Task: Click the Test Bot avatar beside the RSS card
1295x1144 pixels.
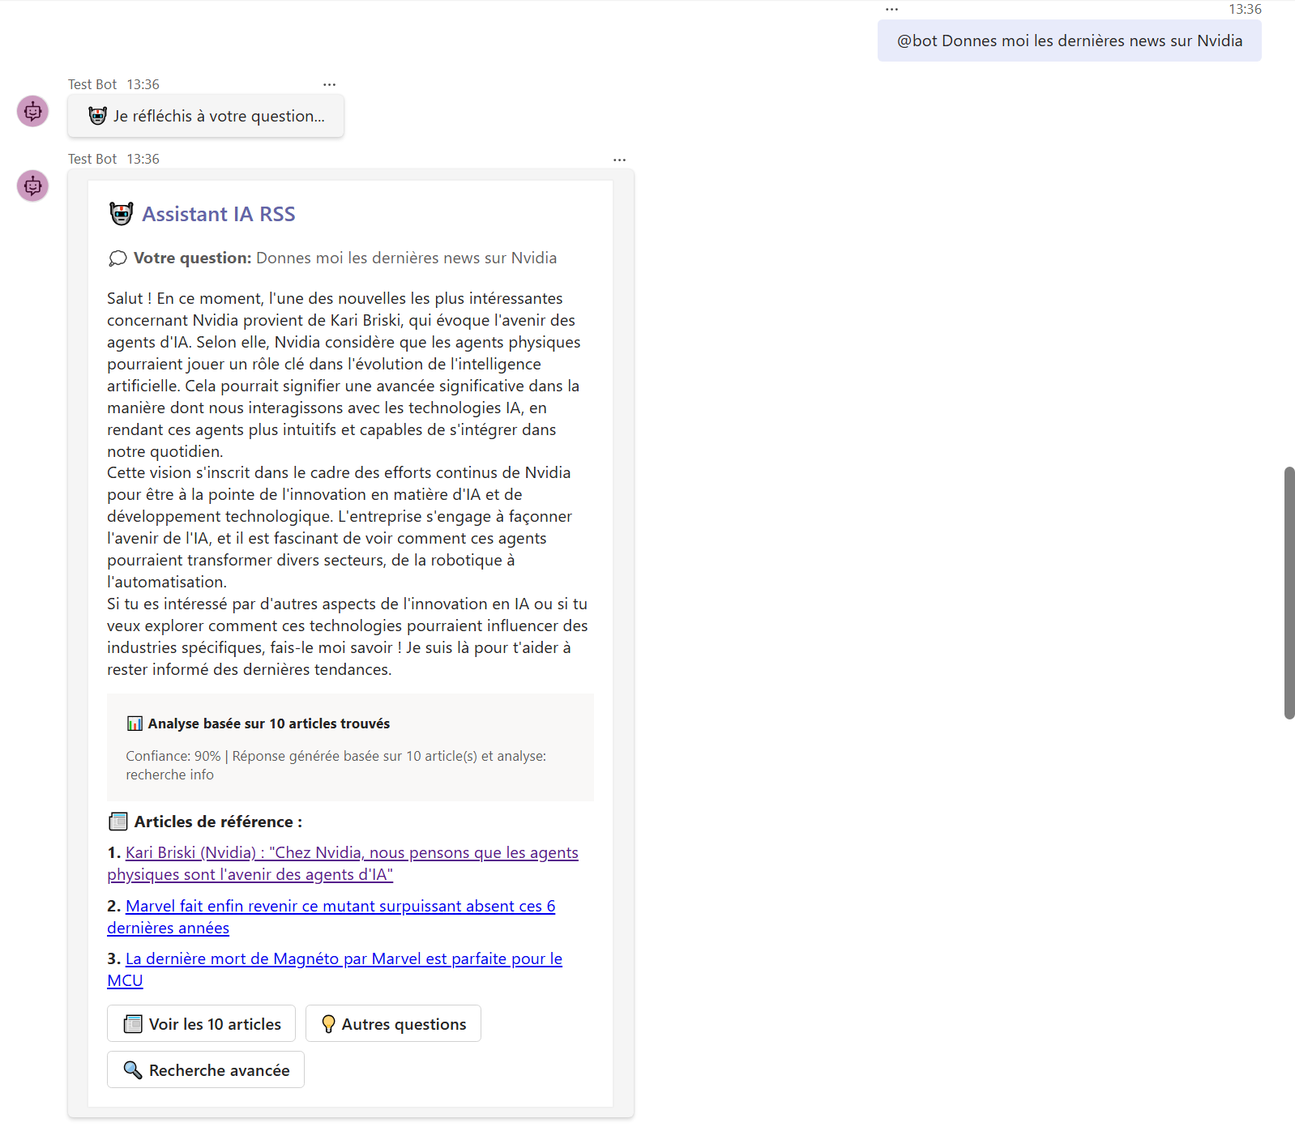Action: (33, 186)
